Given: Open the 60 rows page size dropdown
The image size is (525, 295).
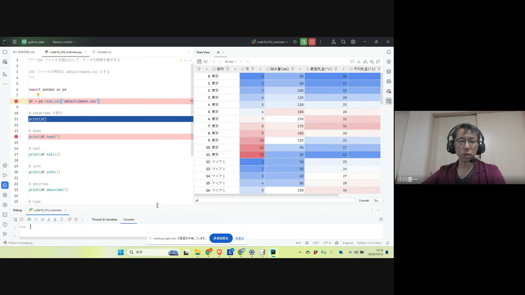Looking at the screenshot, I should (x=231, y=61).
